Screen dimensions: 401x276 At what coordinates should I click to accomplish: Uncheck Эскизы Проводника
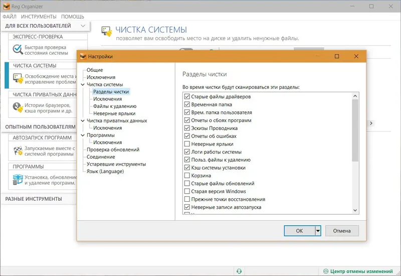[187, 128]
